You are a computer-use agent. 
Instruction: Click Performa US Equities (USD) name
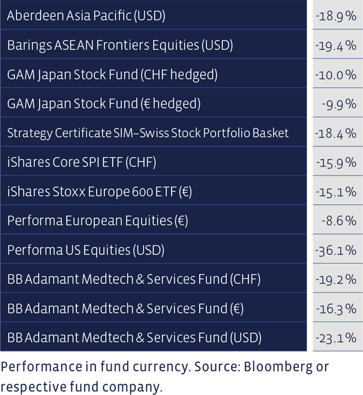[x=86, y=250]
